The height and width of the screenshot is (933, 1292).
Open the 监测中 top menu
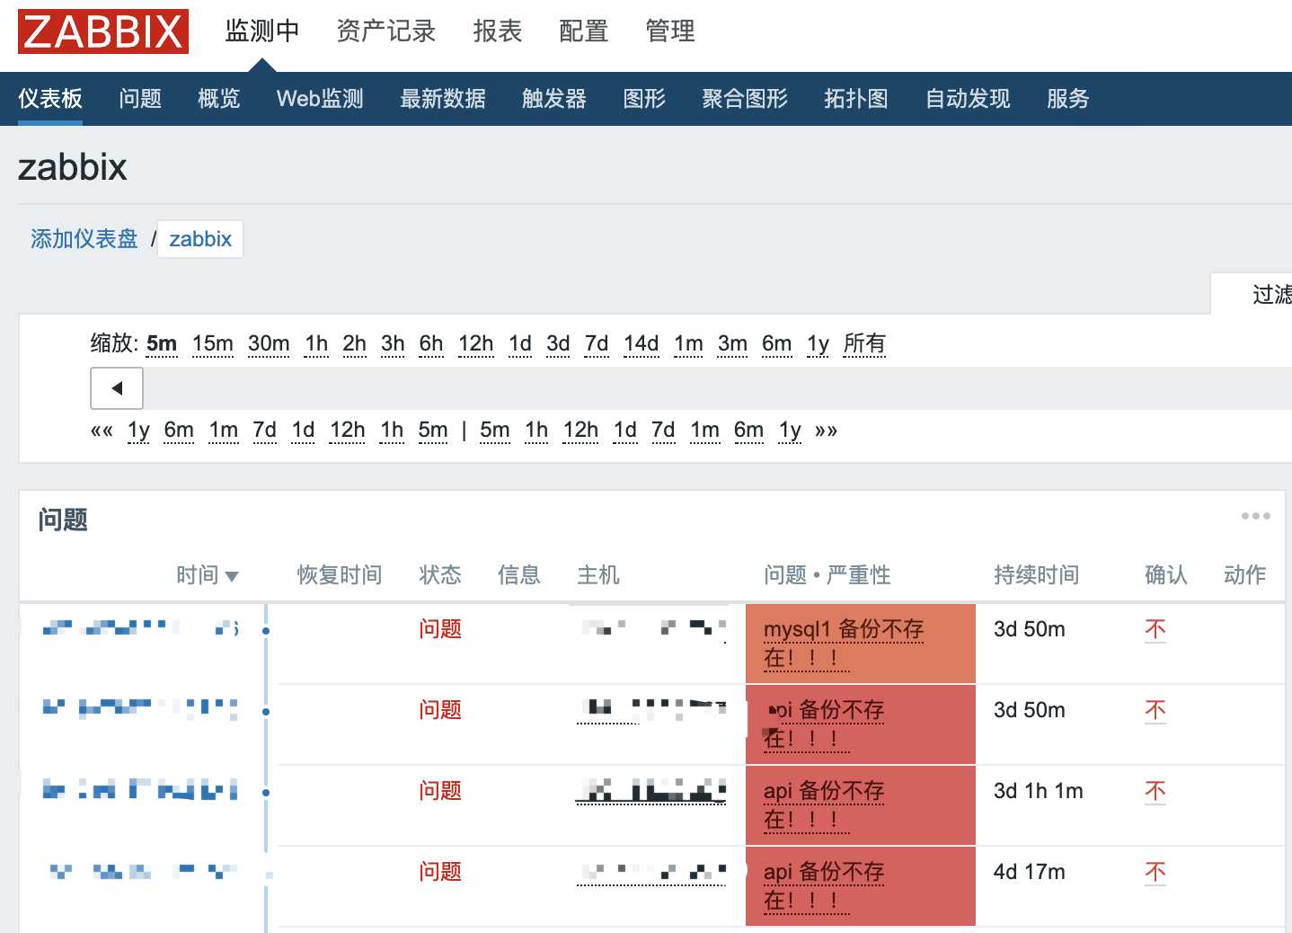[x=261, y=31]
